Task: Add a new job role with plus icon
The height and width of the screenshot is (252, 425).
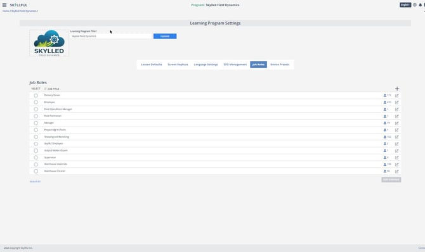Action: tap(397, 89)
